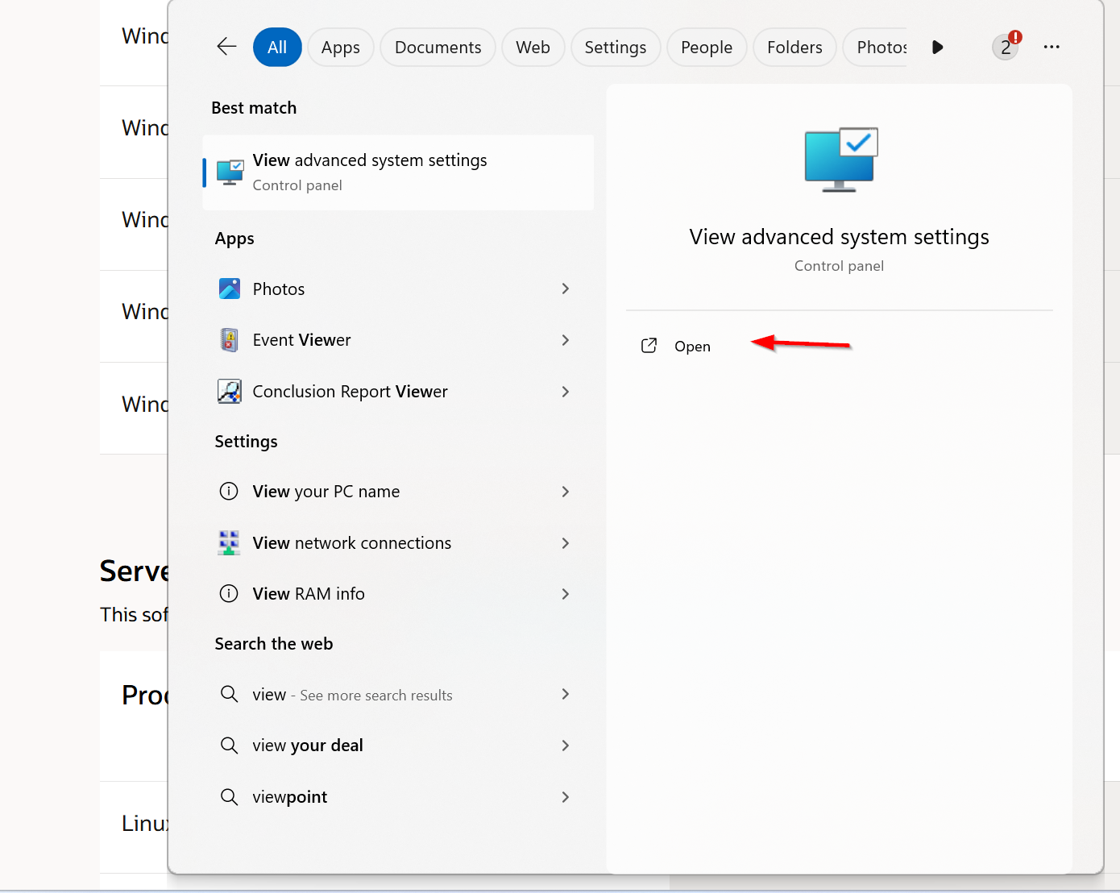Expand View your PC name chevron

click(x=565, y=492)
